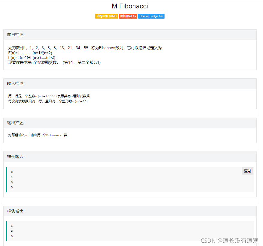This screenshot has width=263, height=246.
Task: Click the F(n)=F(n-1)+F(n-2) line
Action: pos(32,58)
